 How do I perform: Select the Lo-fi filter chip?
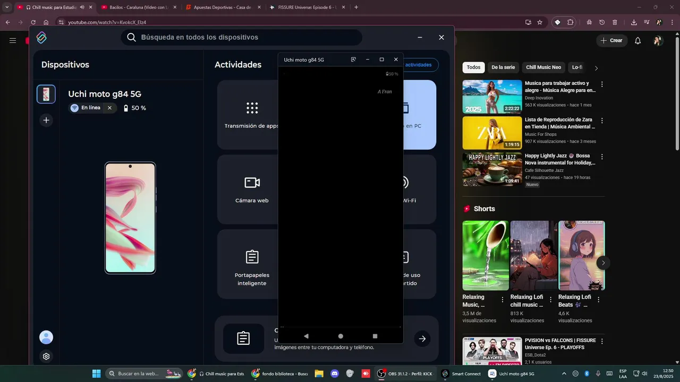(577, 67)
